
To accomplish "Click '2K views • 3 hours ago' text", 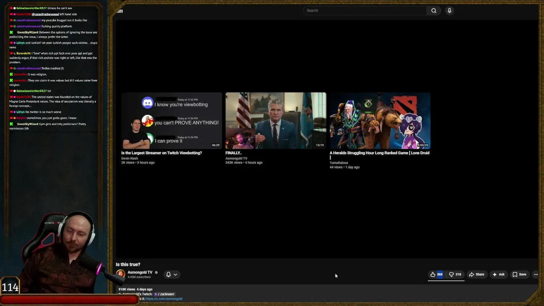I will click(x=138, y=163).
